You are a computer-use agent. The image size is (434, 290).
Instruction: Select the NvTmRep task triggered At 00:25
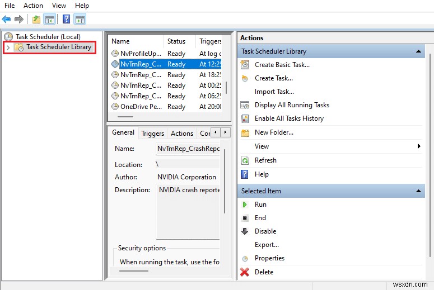pos(166,85)
